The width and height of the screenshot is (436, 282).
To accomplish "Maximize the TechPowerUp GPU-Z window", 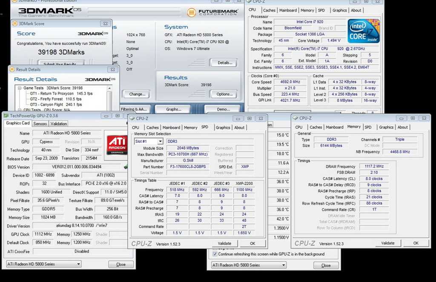I will tap(118, 116).
